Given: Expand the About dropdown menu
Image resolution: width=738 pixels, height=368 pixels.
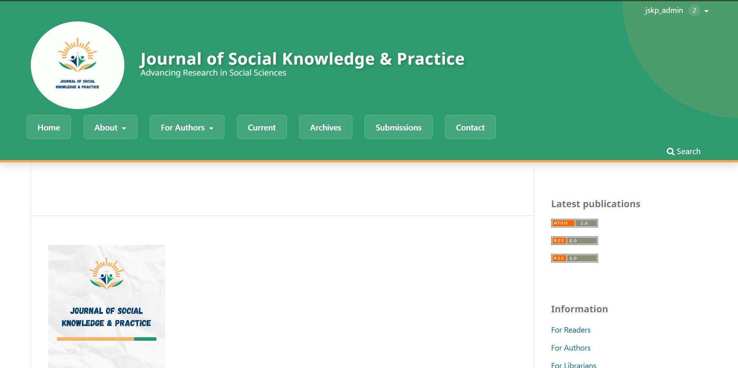Looking at the screenshot, I should pos(110,127).
